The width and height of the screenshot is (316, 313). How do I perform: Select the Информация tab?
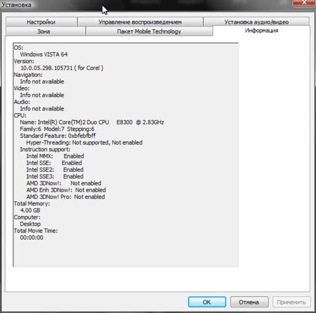click(x=261, y=30)
